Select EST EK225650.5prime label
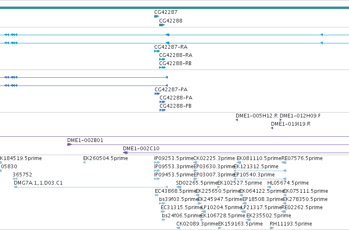 tap(218, 191)
